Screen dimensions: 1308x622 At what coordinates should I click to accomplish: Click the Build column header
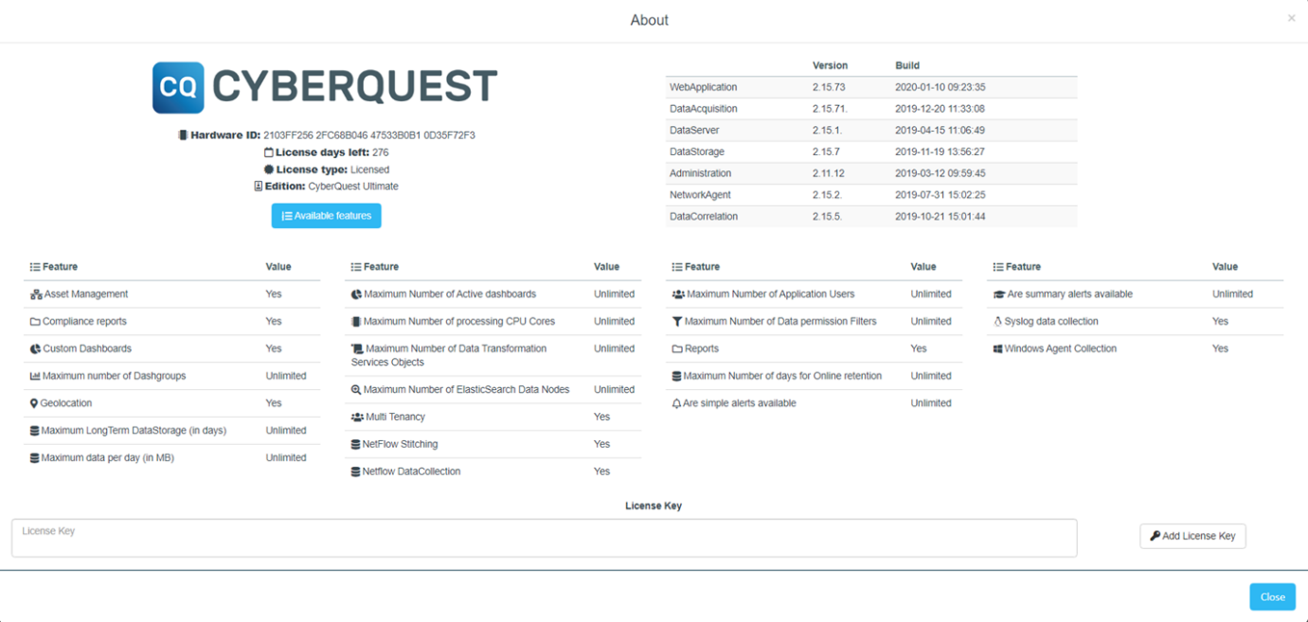coord(907,66)
